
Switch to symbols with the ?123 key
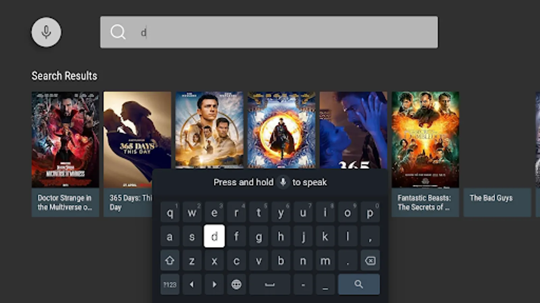170,284
